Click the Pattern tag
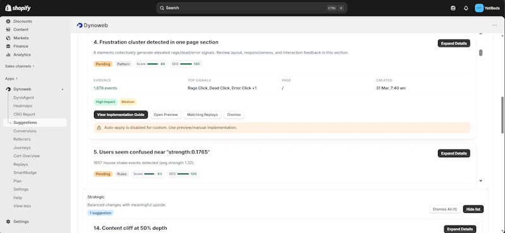This screenshot has height=233, width=505. click(x=123, y=64)
